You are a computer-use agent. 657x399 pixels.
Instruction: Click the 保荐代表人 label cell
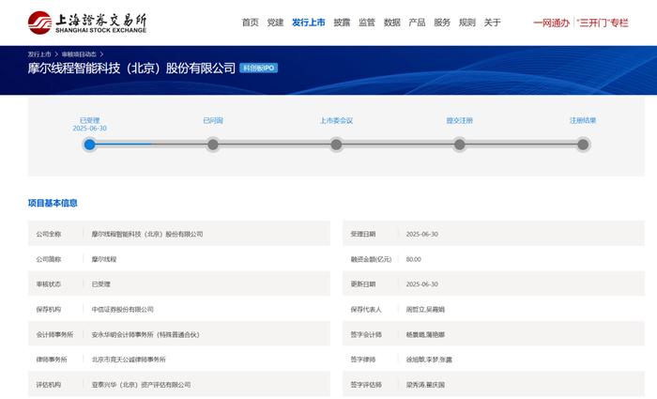click(x=366, y=309)
